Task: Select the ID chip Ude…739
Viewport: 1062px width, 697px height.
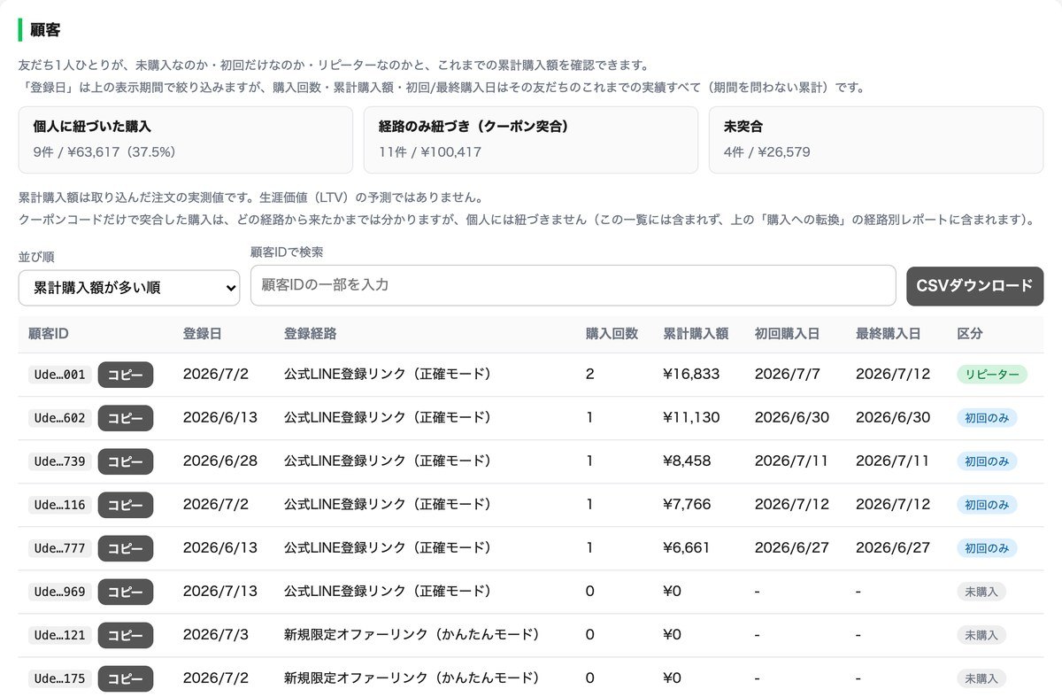Action: 59,461
